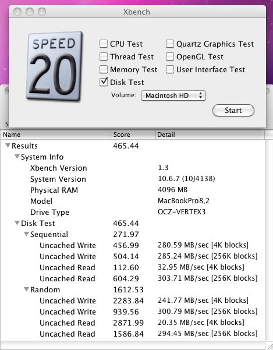
Task: Minimize the Xbench window
Action: (30, 12)
